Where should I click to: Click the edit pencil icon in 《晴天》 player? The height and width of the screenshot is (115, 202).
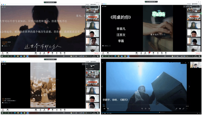tap(176, 109)
